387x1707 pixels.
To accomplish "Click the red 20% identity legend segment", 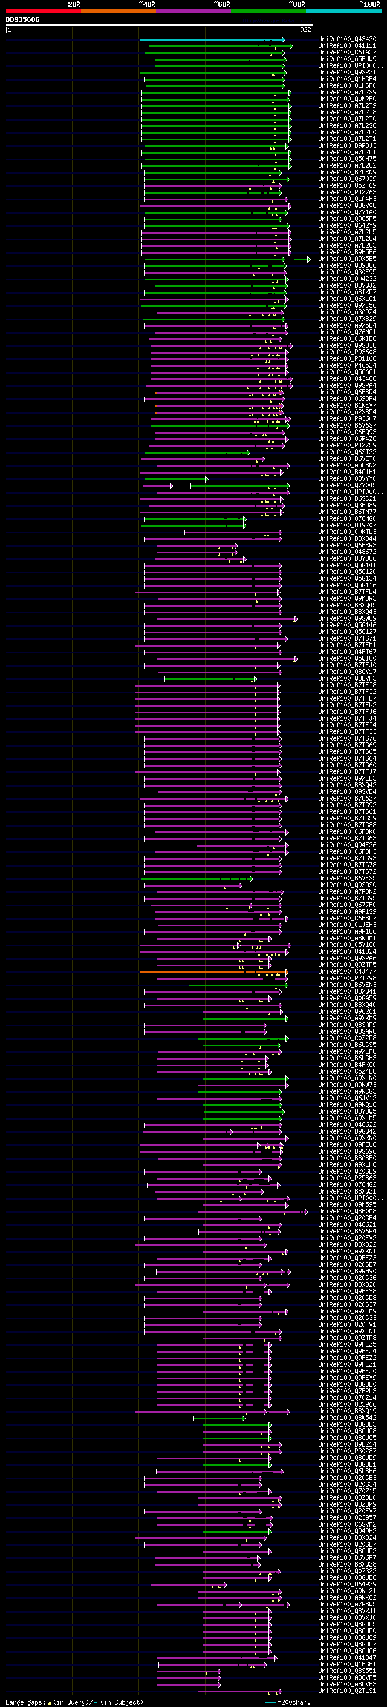I will pos(43,11).
